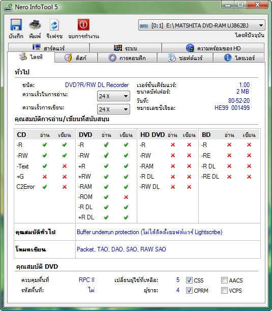Click the CD -Text write red cross
The image size is (272, 311).
pos(65,166)
